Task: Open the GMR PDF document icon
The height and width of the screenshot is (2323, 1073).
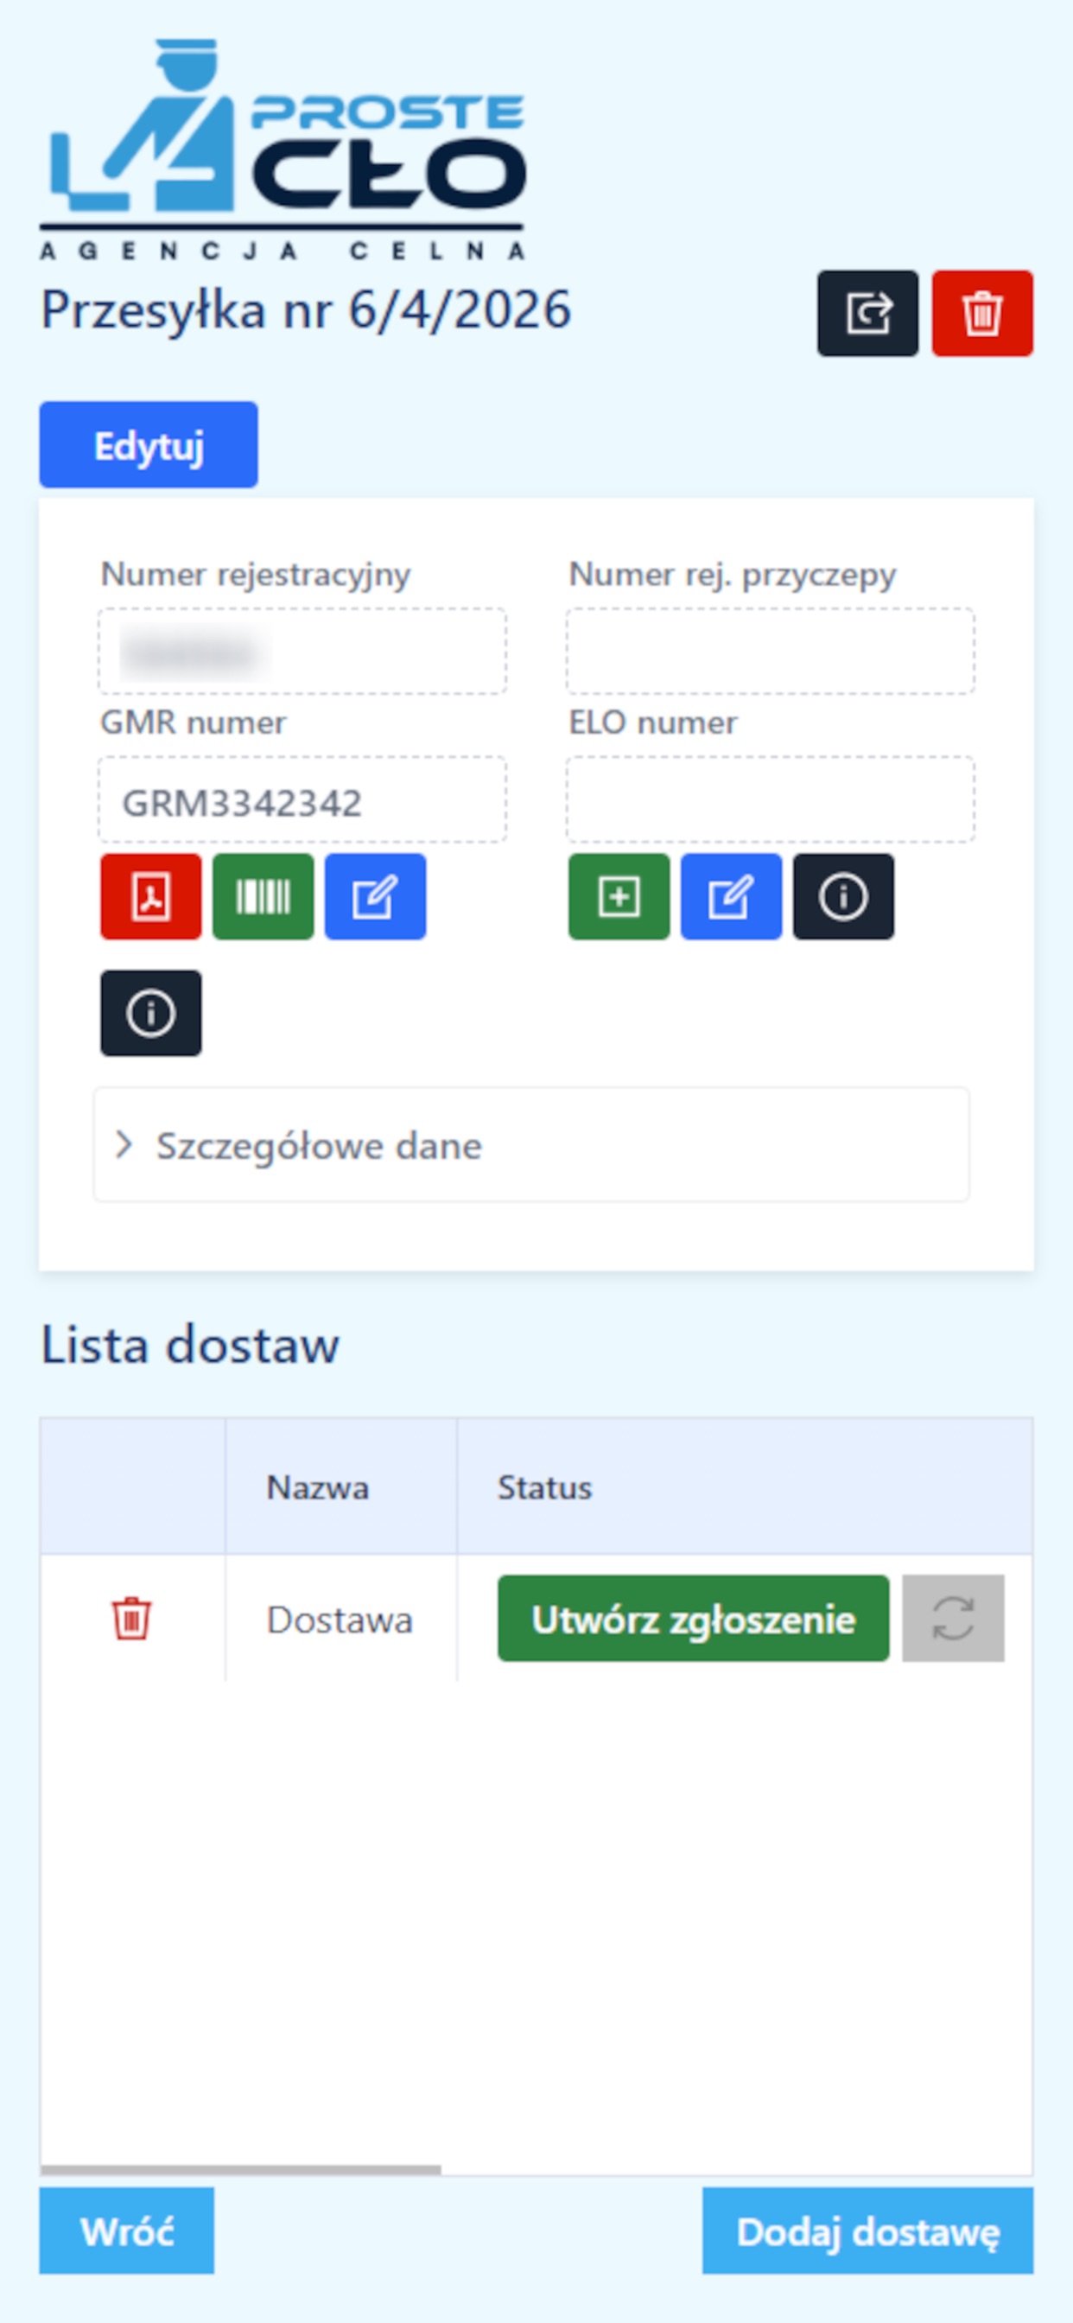Action: click(x=150, y=896)
